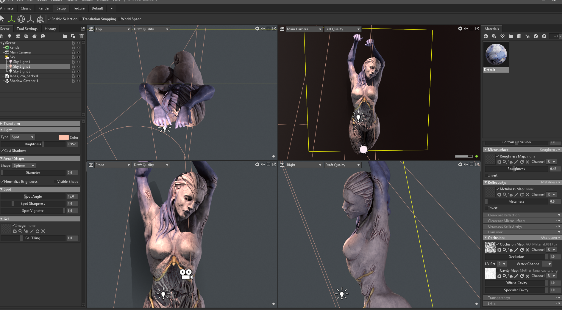Add a new light to the scene
This screenshot has height=310, width=562.
coord(10,36)
